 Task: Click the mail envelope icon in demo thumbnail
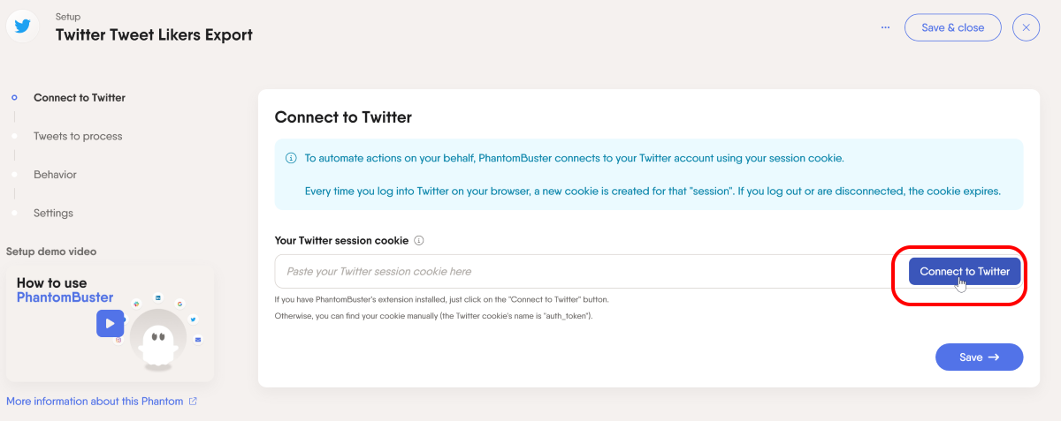click(198, 340)
